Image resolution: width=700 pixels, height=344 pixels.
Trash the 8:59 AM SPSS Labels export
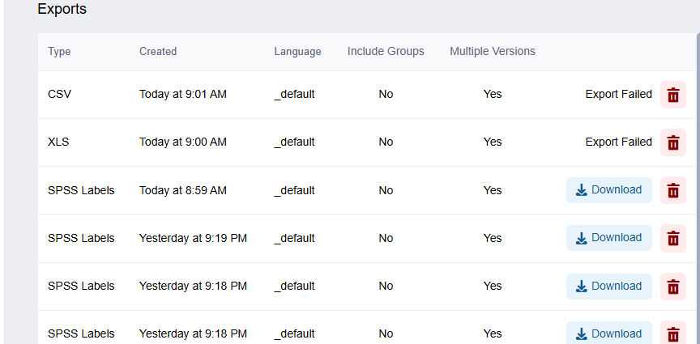click(672, 190)
